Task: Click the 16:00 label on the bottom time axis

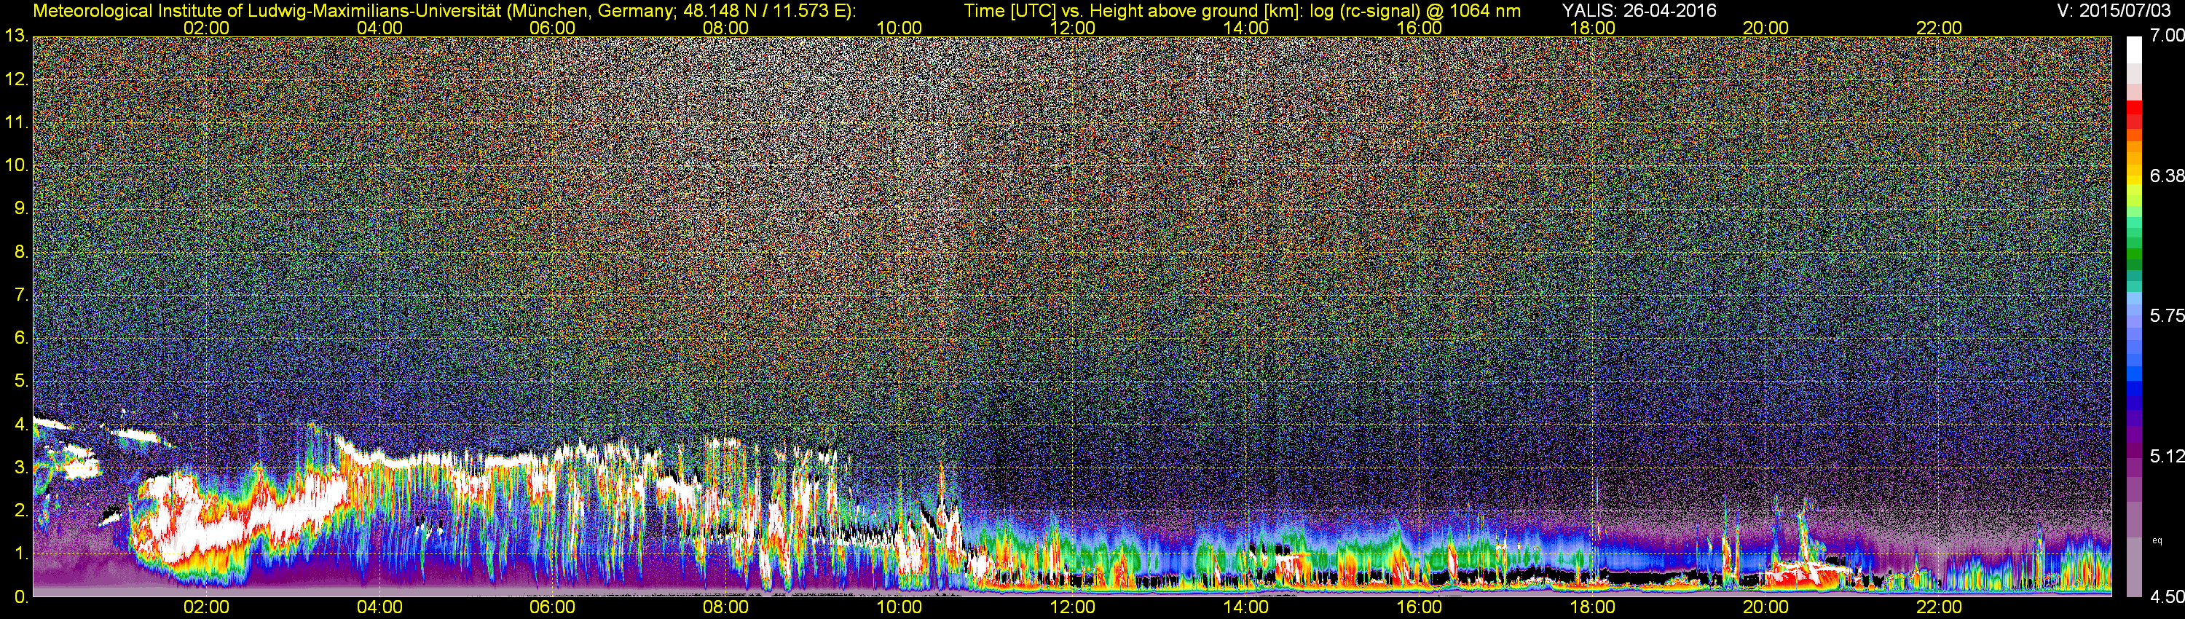Action: click(1419, 608)
